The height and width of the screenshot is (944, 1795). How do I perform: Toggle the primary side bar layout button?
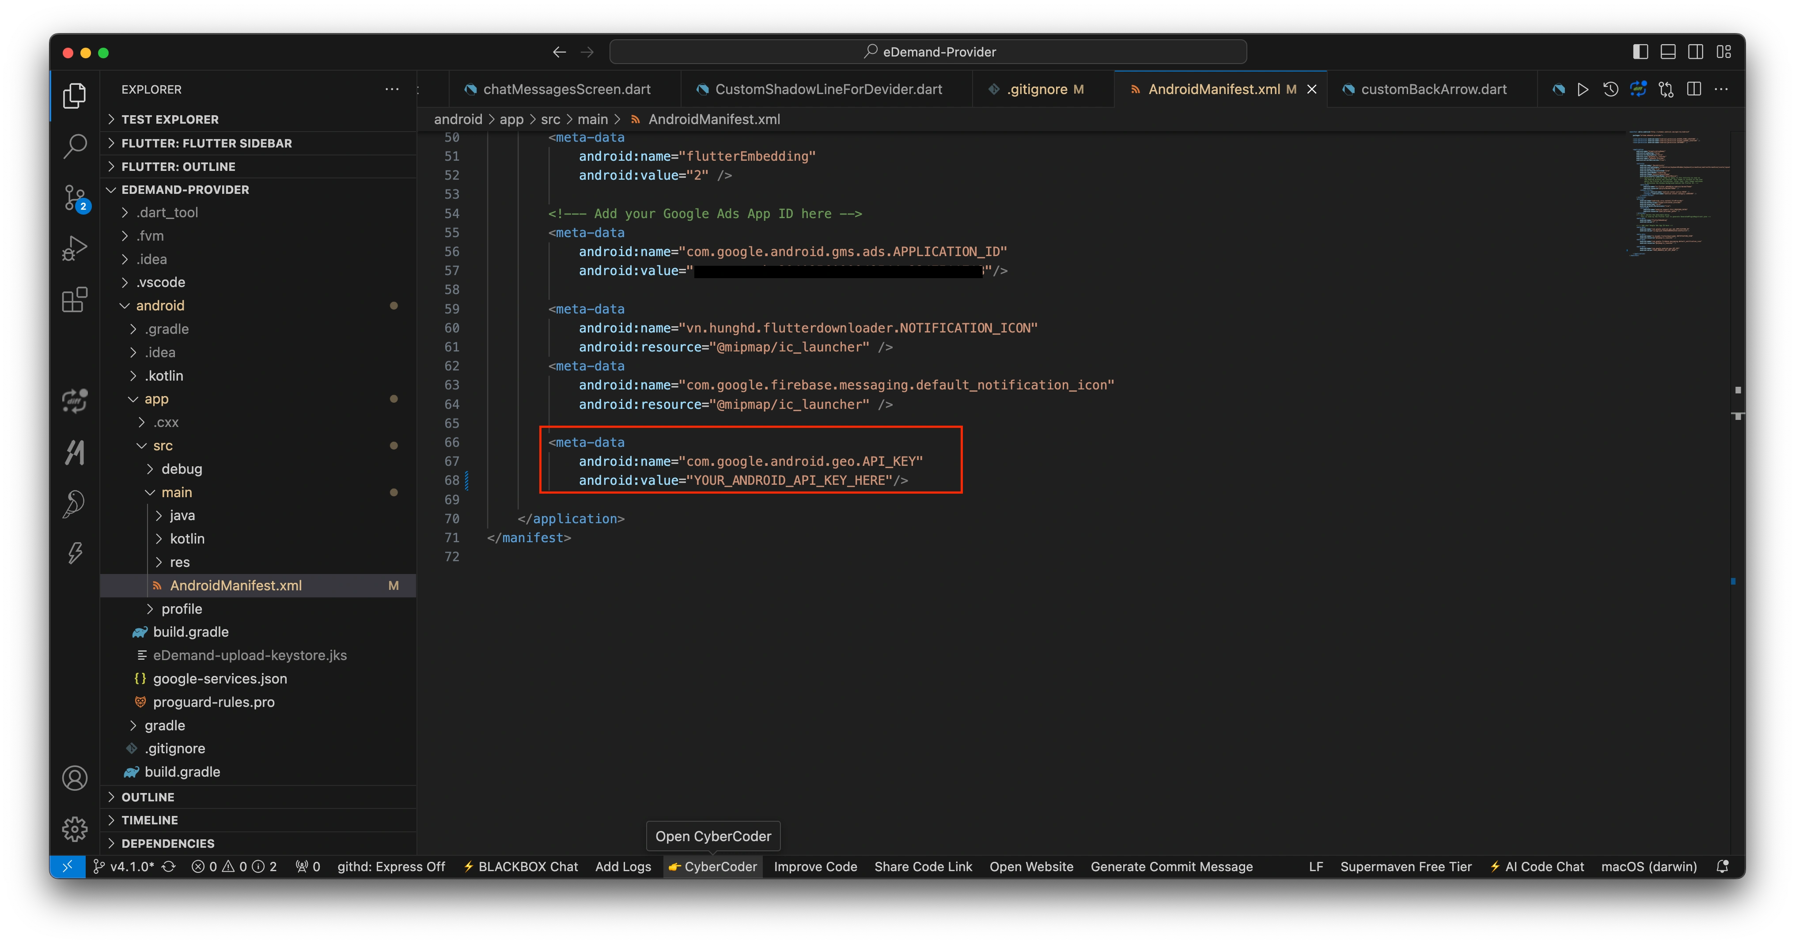click(x=1640, y=52)
